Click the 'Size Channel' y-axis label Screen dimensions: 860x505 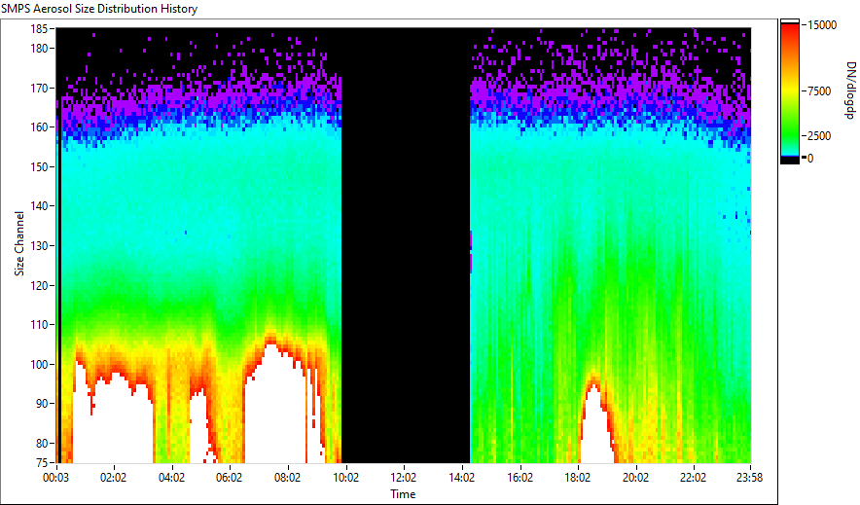click(19, 243)
